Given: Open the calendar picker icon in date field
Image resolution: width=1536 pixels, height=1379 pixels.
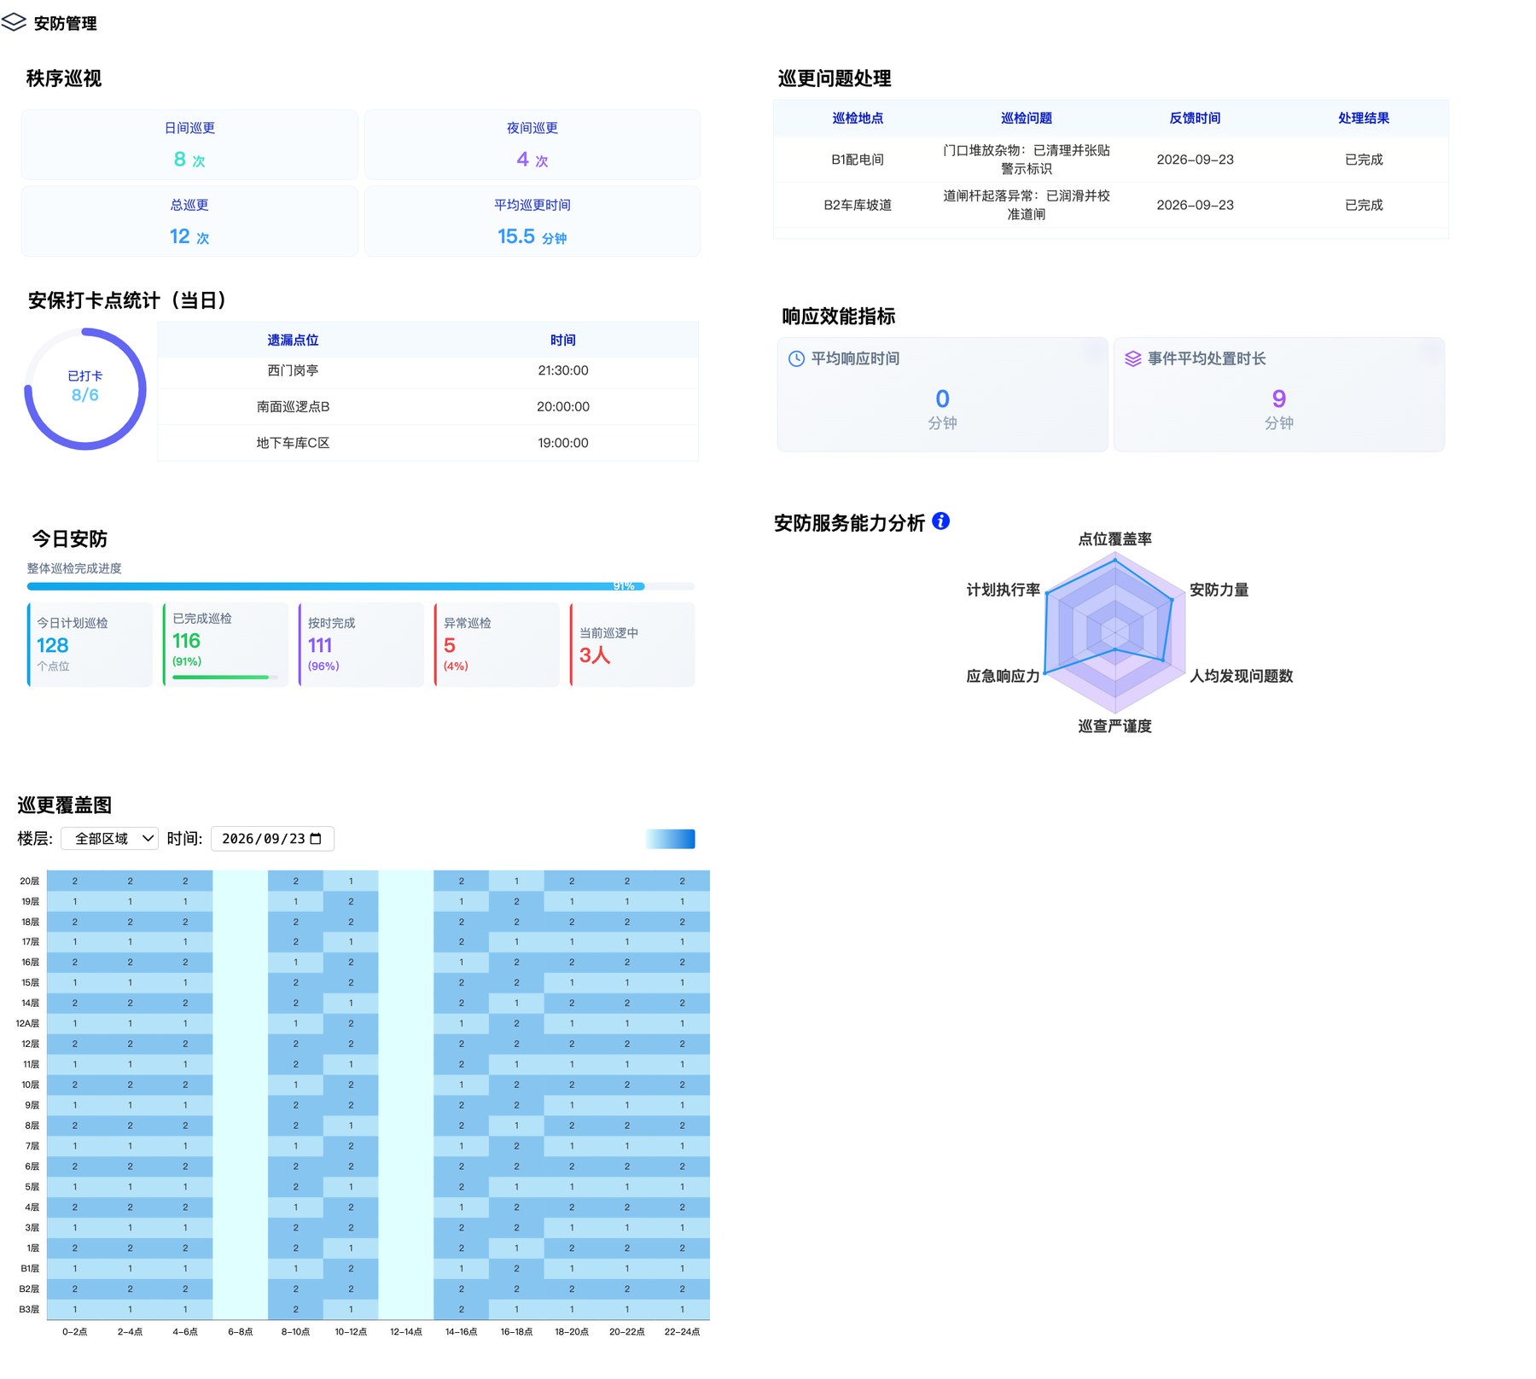Looking at the screenshot, I should click(x=316, y=839).
